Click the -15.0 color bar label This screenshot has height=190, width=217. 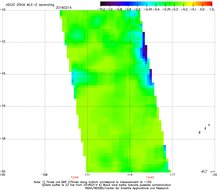pyautogui.click(x=101, y=9)
